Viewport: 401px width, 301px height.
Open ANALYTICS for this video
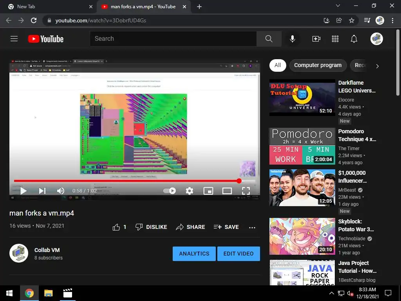[x=194, y=254]
